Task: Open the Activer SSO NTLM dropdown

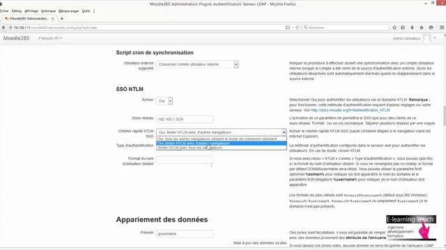Action: [x=164, y=101]
